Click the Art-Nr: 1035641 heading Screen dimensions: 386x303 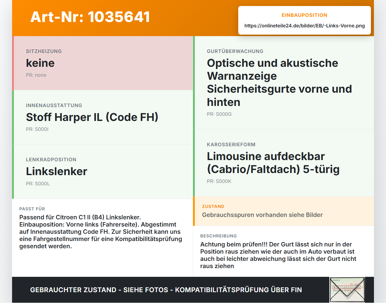click(90, 17)
